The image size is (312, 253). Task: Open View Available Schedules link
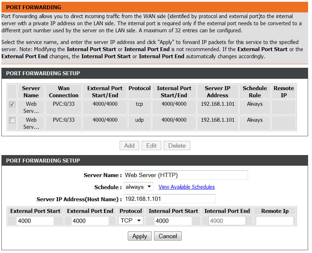pyautogui.click(x=186, y=187)
